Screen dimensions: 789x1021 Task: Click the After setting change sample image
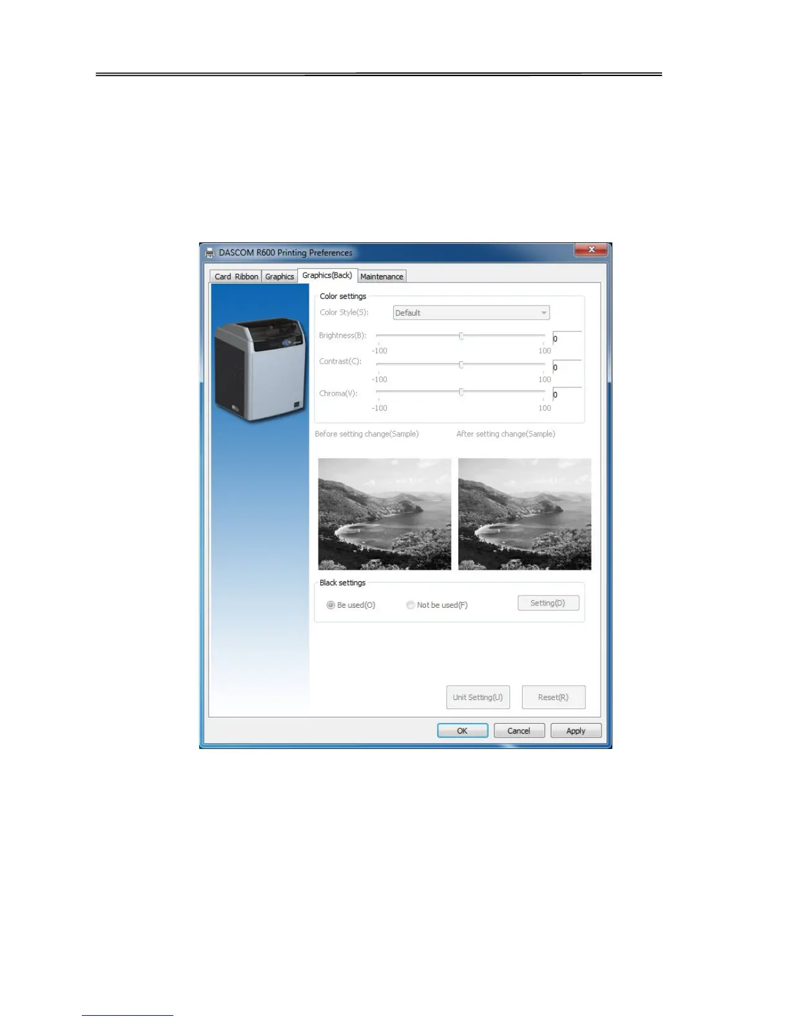coord(525,514)
